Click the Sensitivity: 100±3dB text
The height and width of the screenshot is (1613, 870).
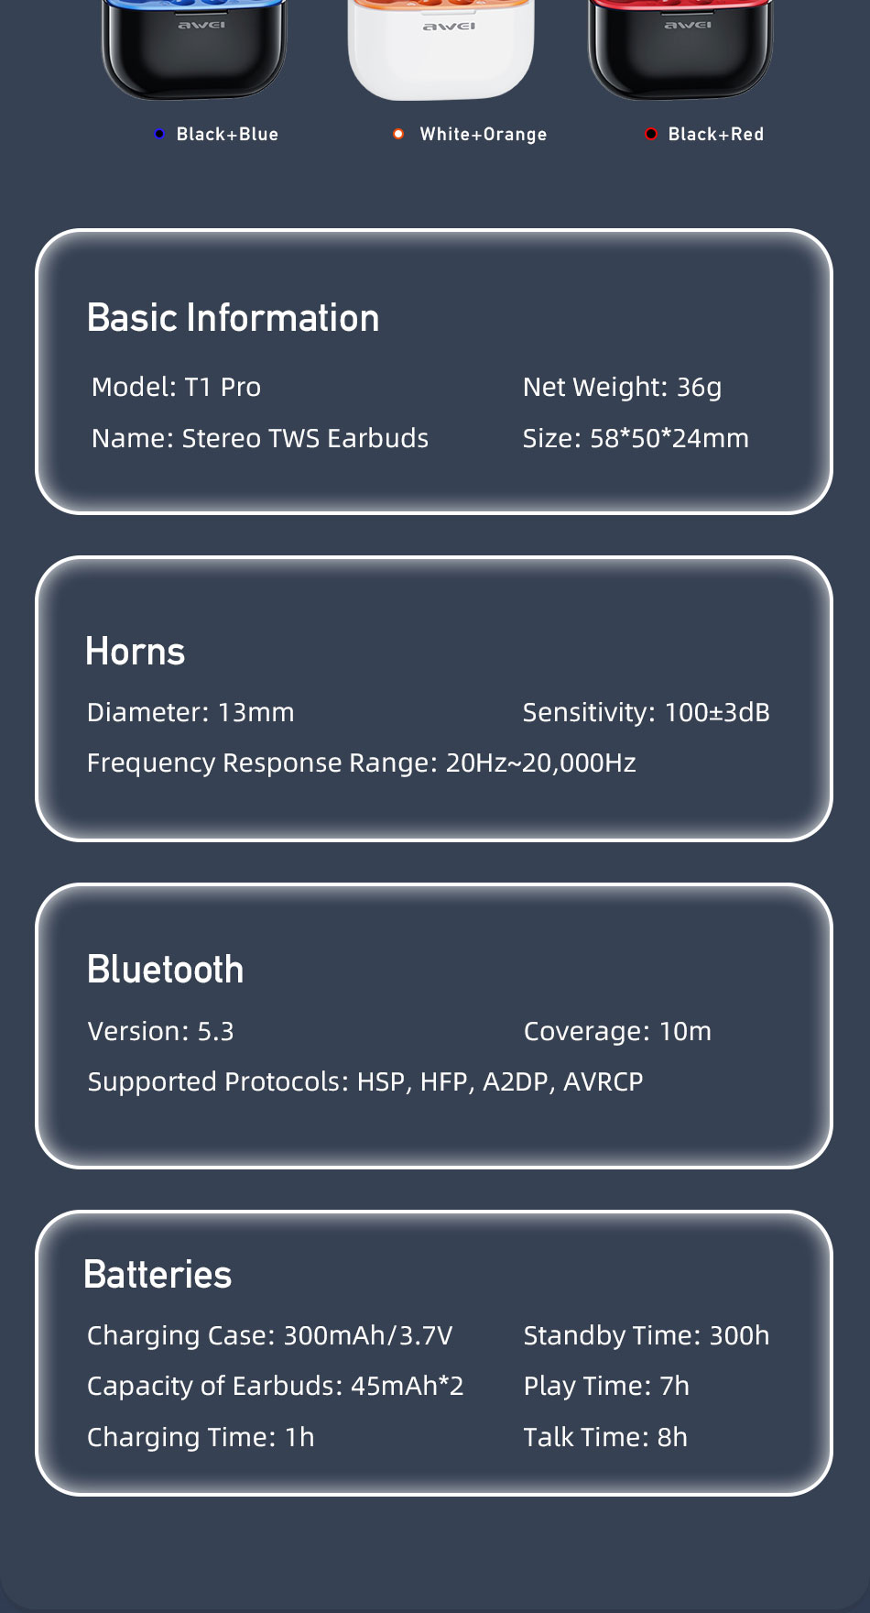tap(647, 712)
